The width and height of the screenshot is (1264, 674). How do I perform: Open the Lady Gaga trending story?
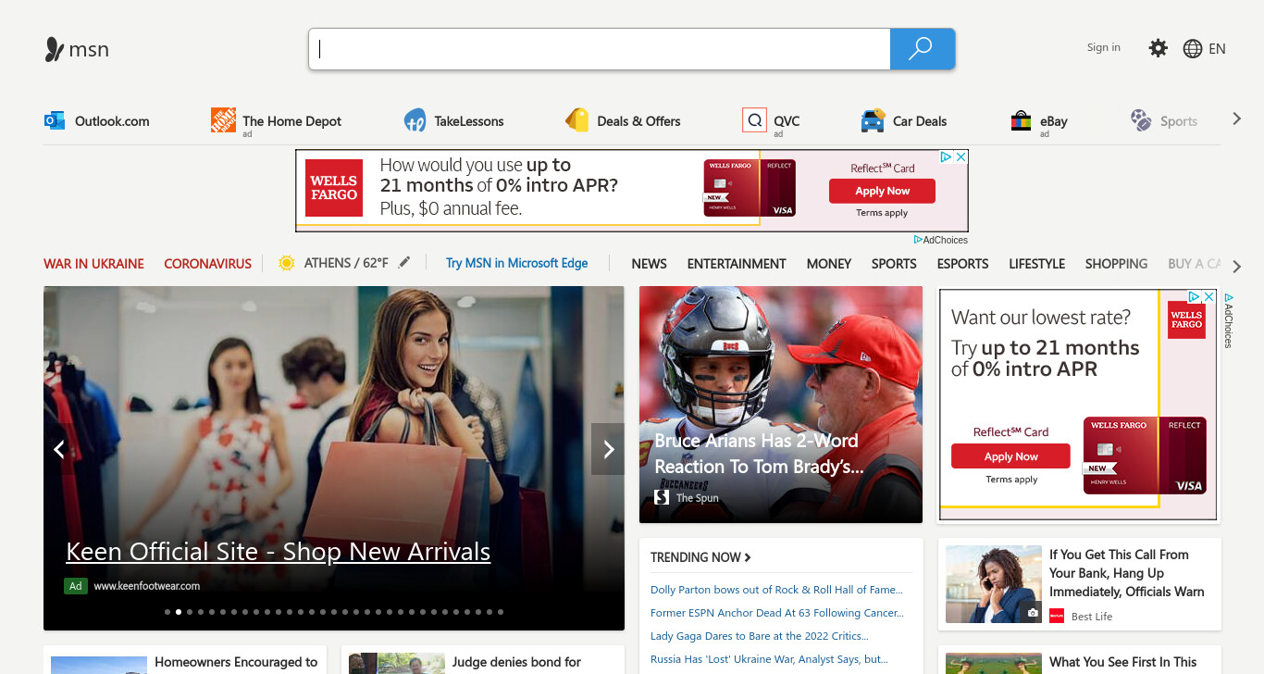point(759,636)
